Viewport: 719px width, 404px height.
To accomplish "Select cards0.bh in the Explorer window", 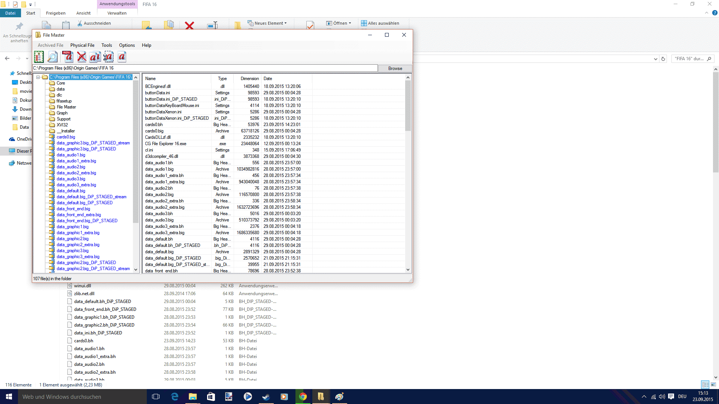I will [x=84, y=341].
